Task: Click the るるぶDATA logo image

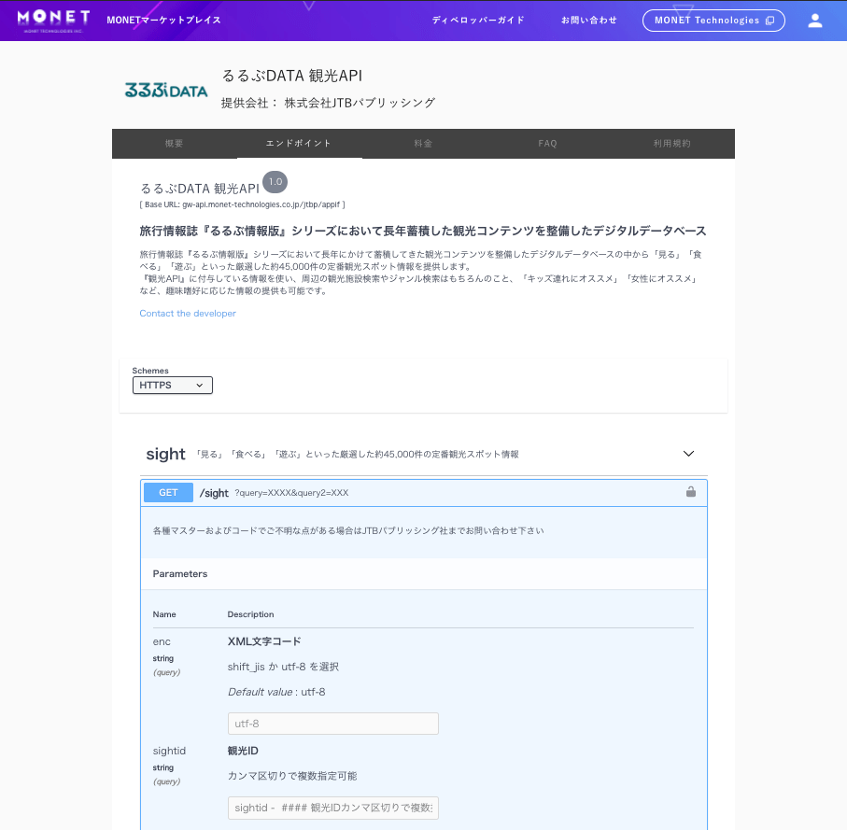Action: point(166,91)
